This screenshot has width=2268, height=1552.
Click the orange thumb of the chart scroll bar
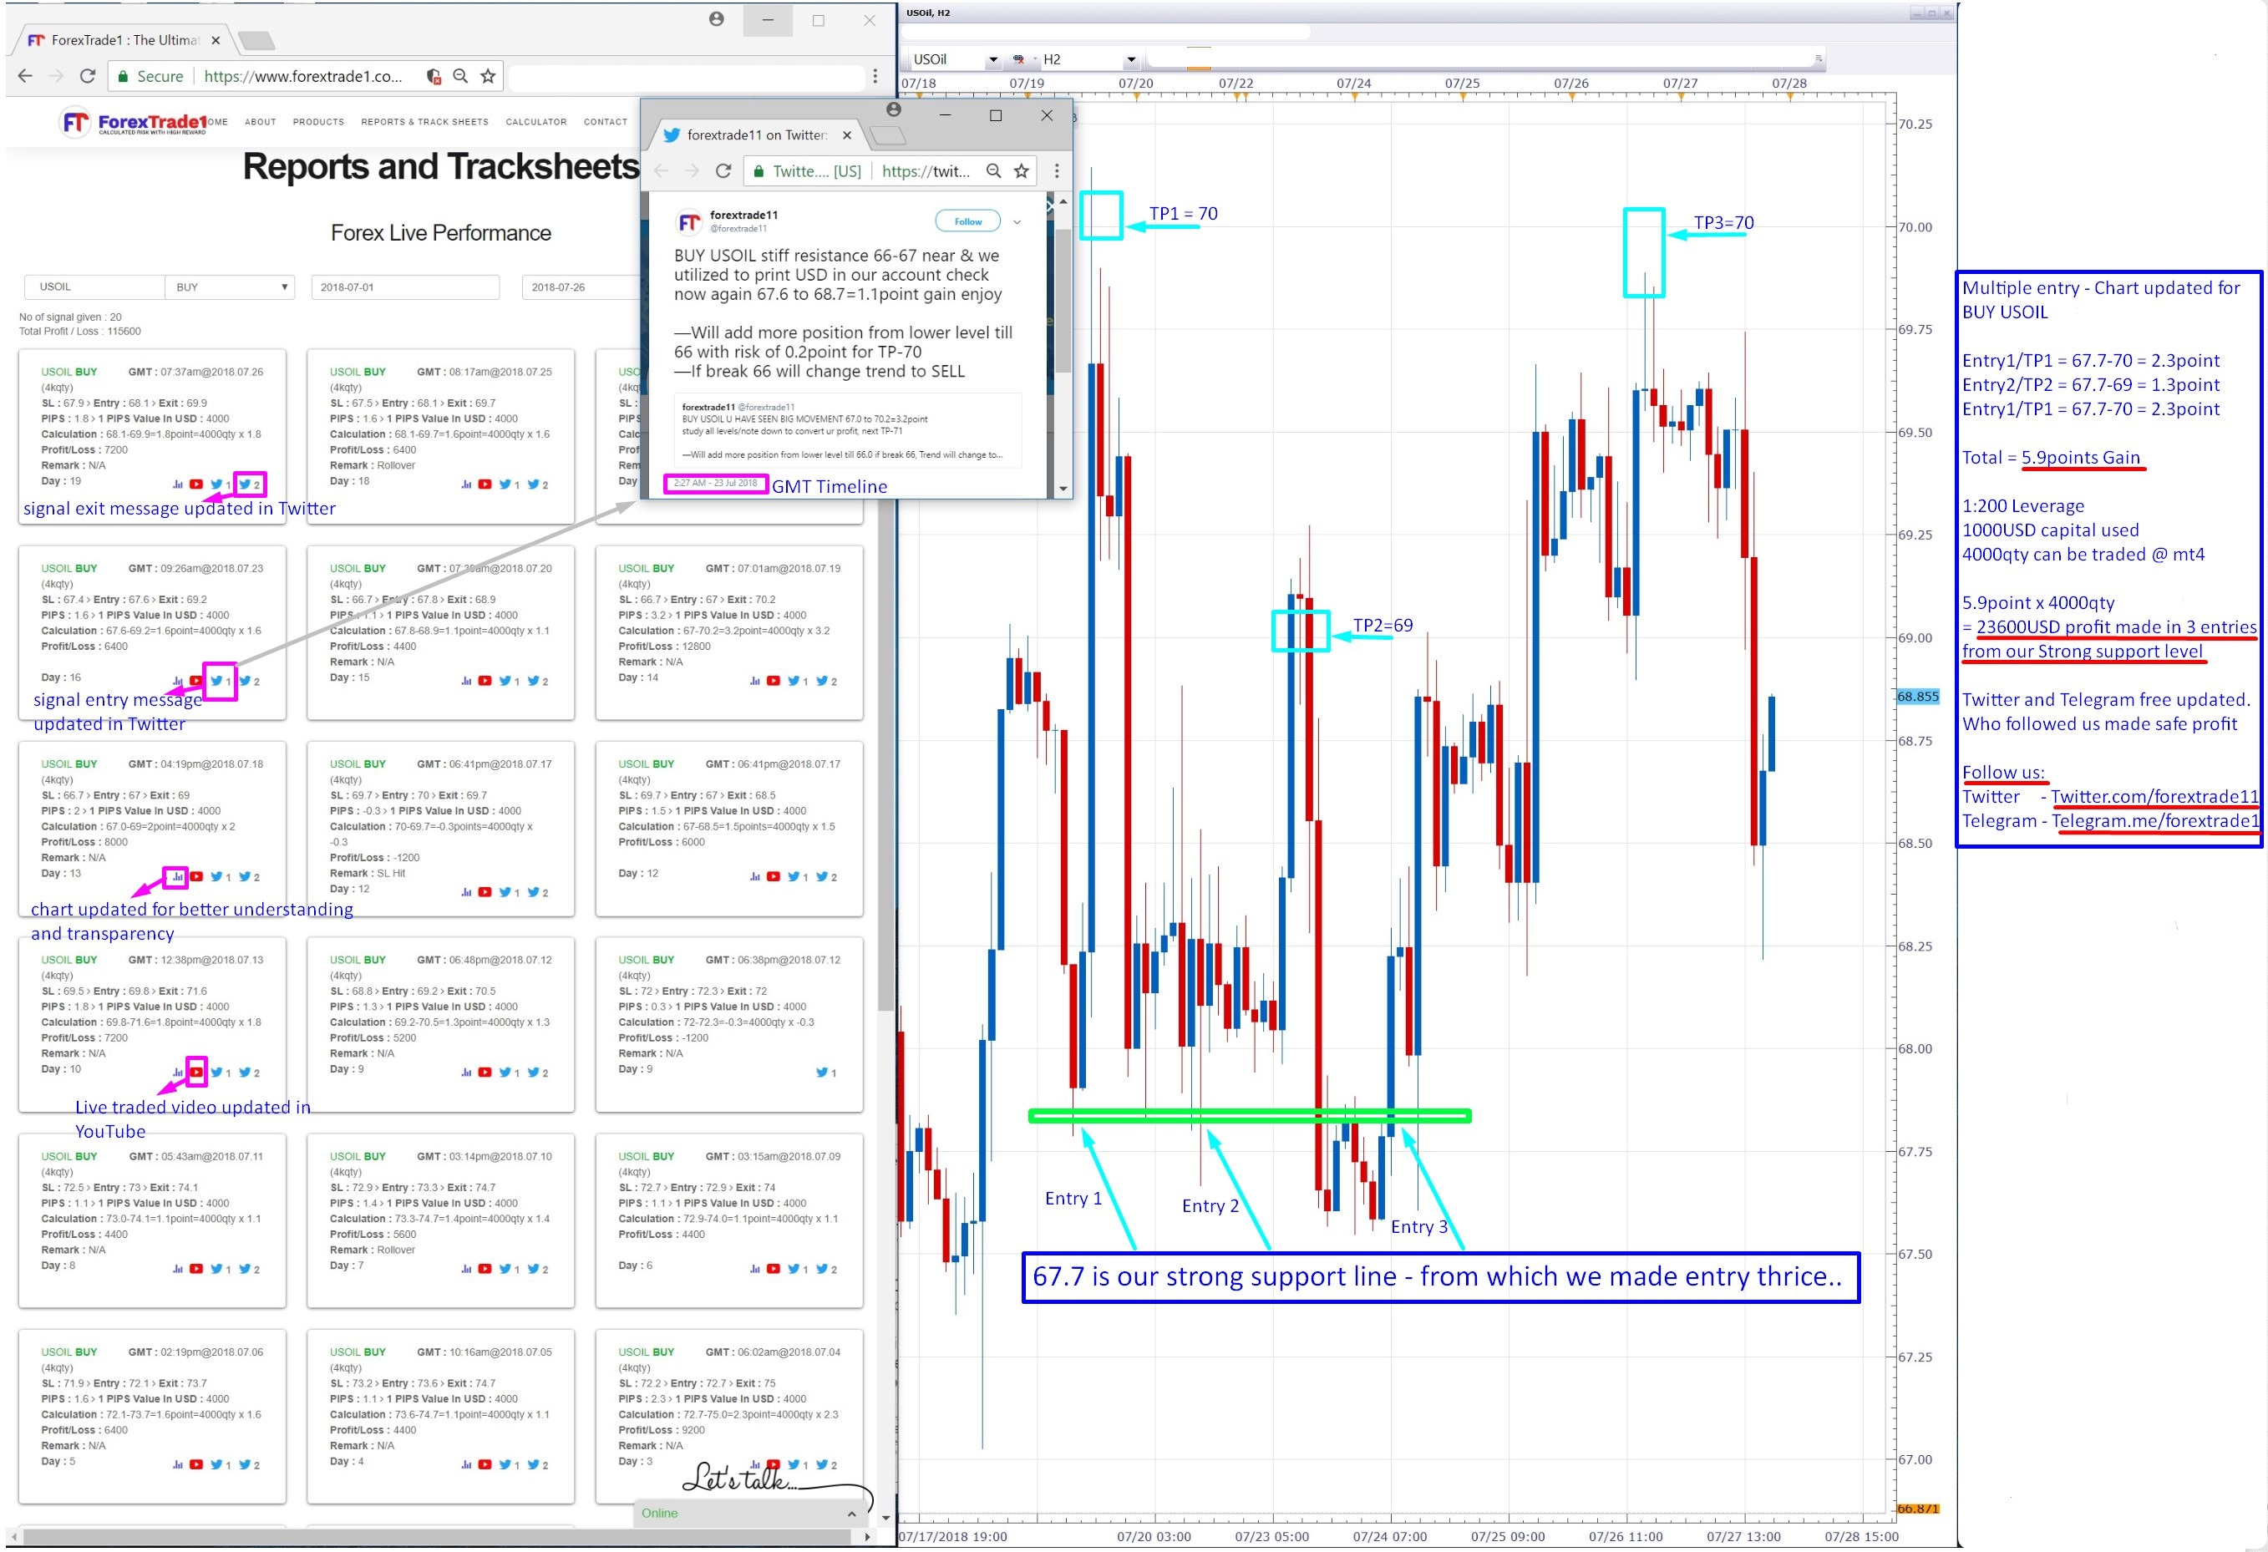point(1199,68)
